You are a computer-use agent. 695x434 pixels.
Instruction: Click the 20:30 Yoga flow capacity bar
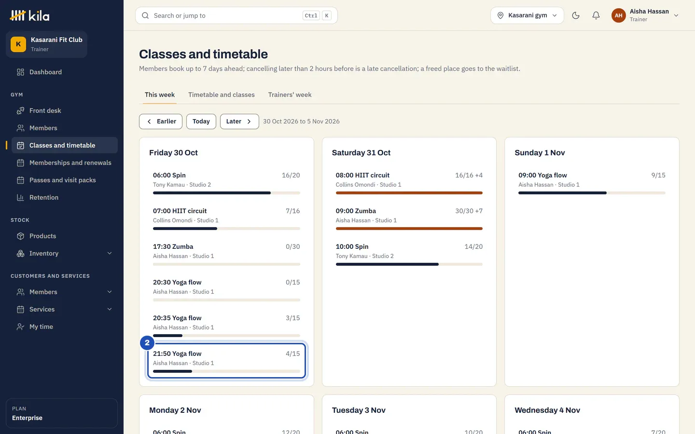click(x=226, y=300)
